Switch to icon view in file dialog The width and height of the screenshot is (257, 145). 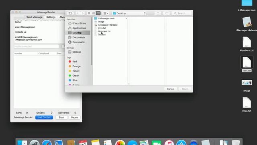point(89,13)
